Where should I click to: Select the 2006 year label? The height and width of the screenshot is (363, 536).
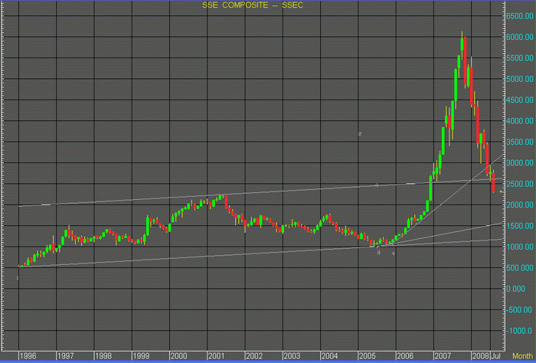point(405,356)
